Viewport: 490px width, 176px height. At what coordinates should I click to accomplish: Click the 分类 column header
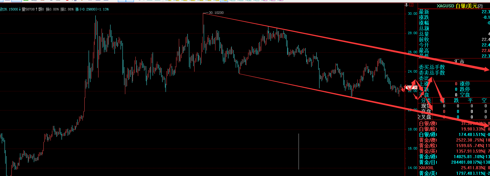pyautogui.click(x=426, y=100)
